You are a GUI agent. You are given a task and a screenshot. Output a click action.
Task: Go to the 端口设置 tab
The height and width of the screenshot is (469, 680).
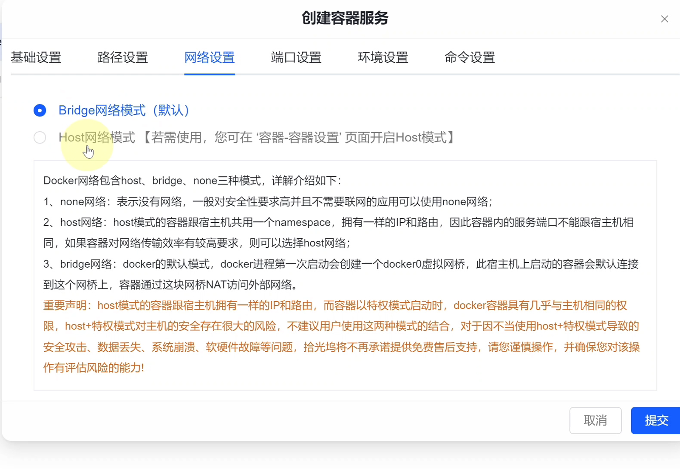point(296,57)
